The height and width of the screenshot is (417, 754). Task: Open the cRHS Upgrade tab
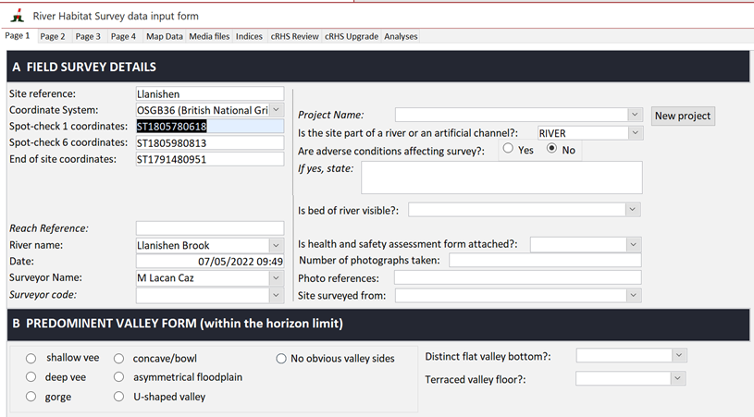pos(352,36)
